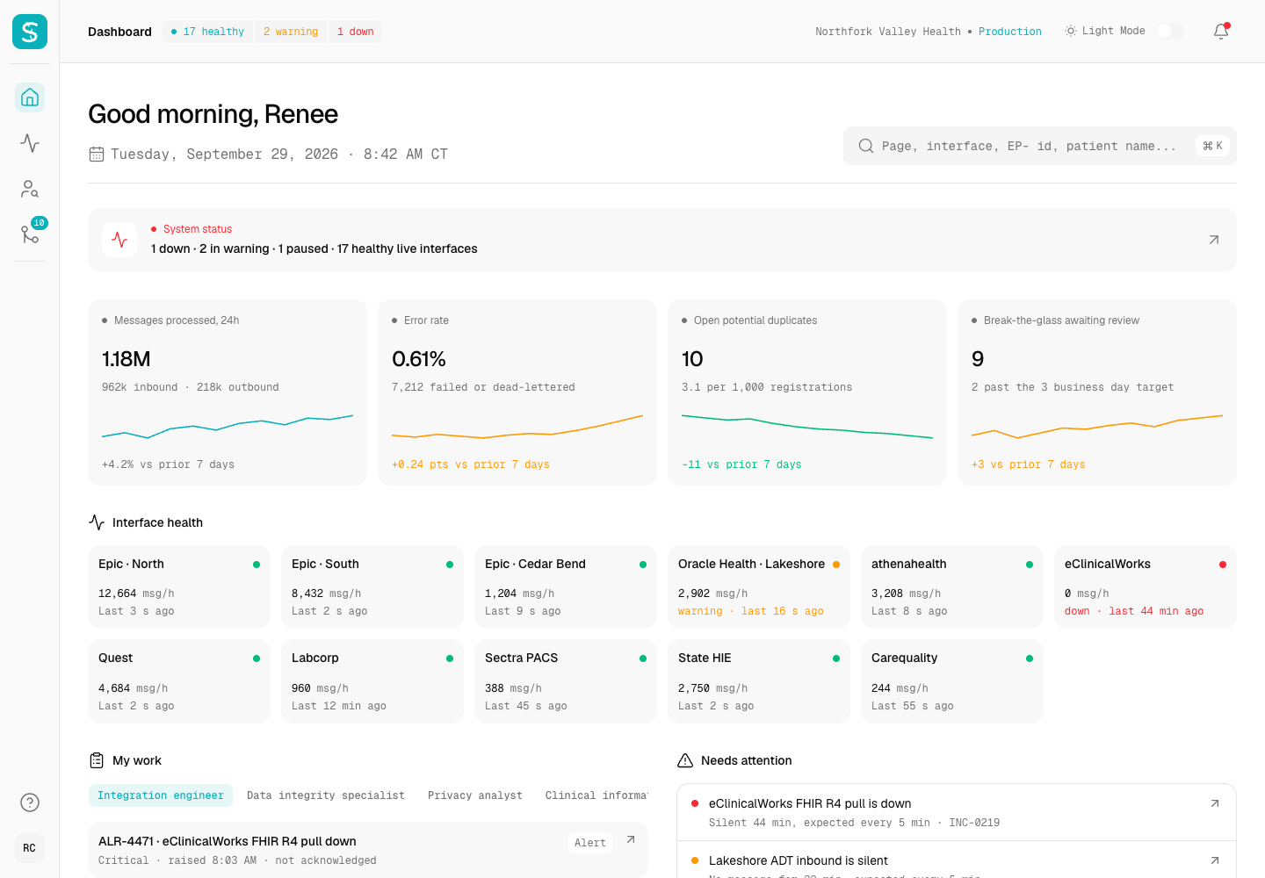
Task: Switch to Data integrity specialist tab
Action: 326,795
